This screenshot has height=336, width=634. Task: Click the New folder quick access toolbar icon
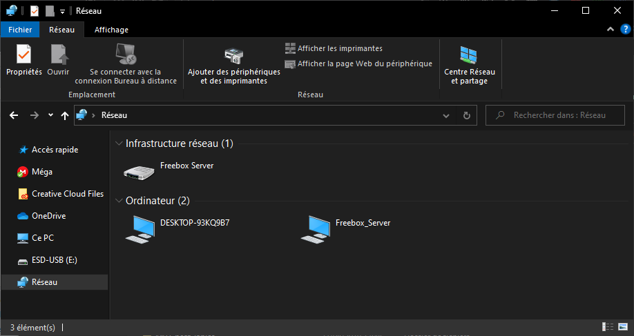point(50,11)
